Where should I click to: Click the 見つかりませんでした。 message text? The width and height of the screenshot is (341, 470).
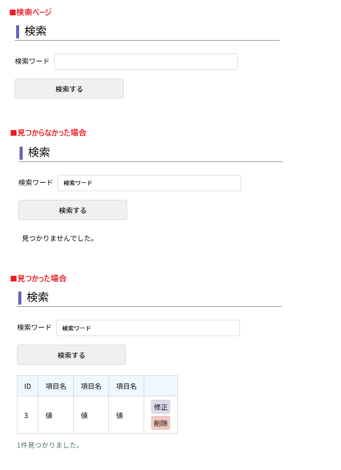click(x=58, y=238)
